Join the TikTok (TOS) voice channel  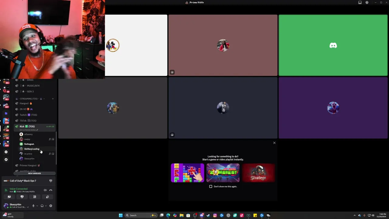(35, 121)
